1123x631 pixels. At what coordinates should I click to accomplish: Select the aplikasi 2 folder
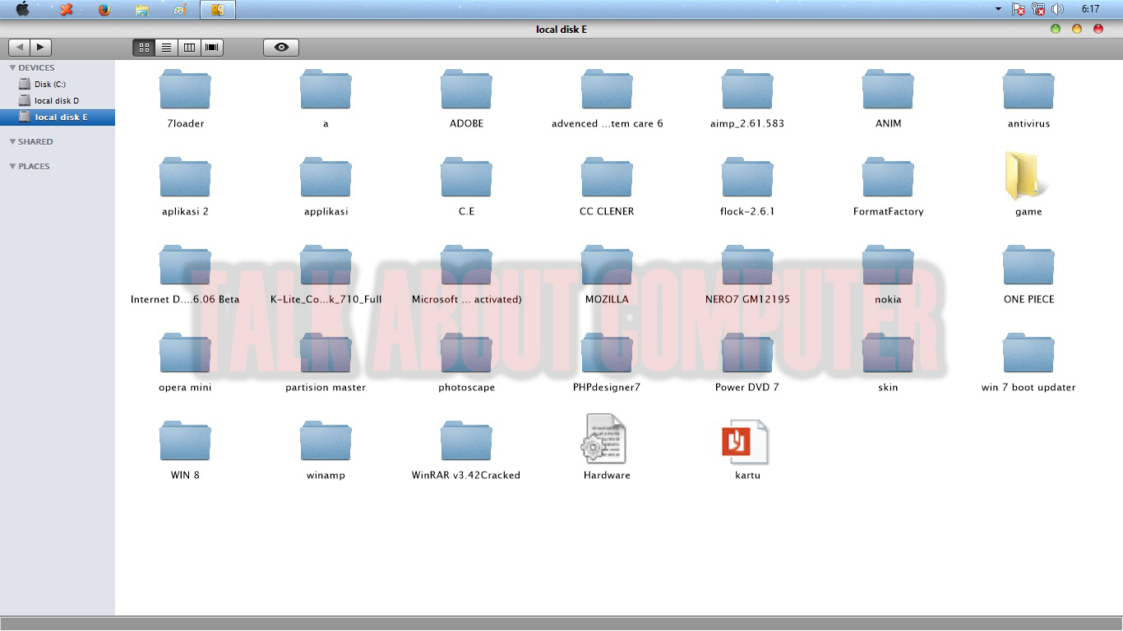[x=185, y=187]
